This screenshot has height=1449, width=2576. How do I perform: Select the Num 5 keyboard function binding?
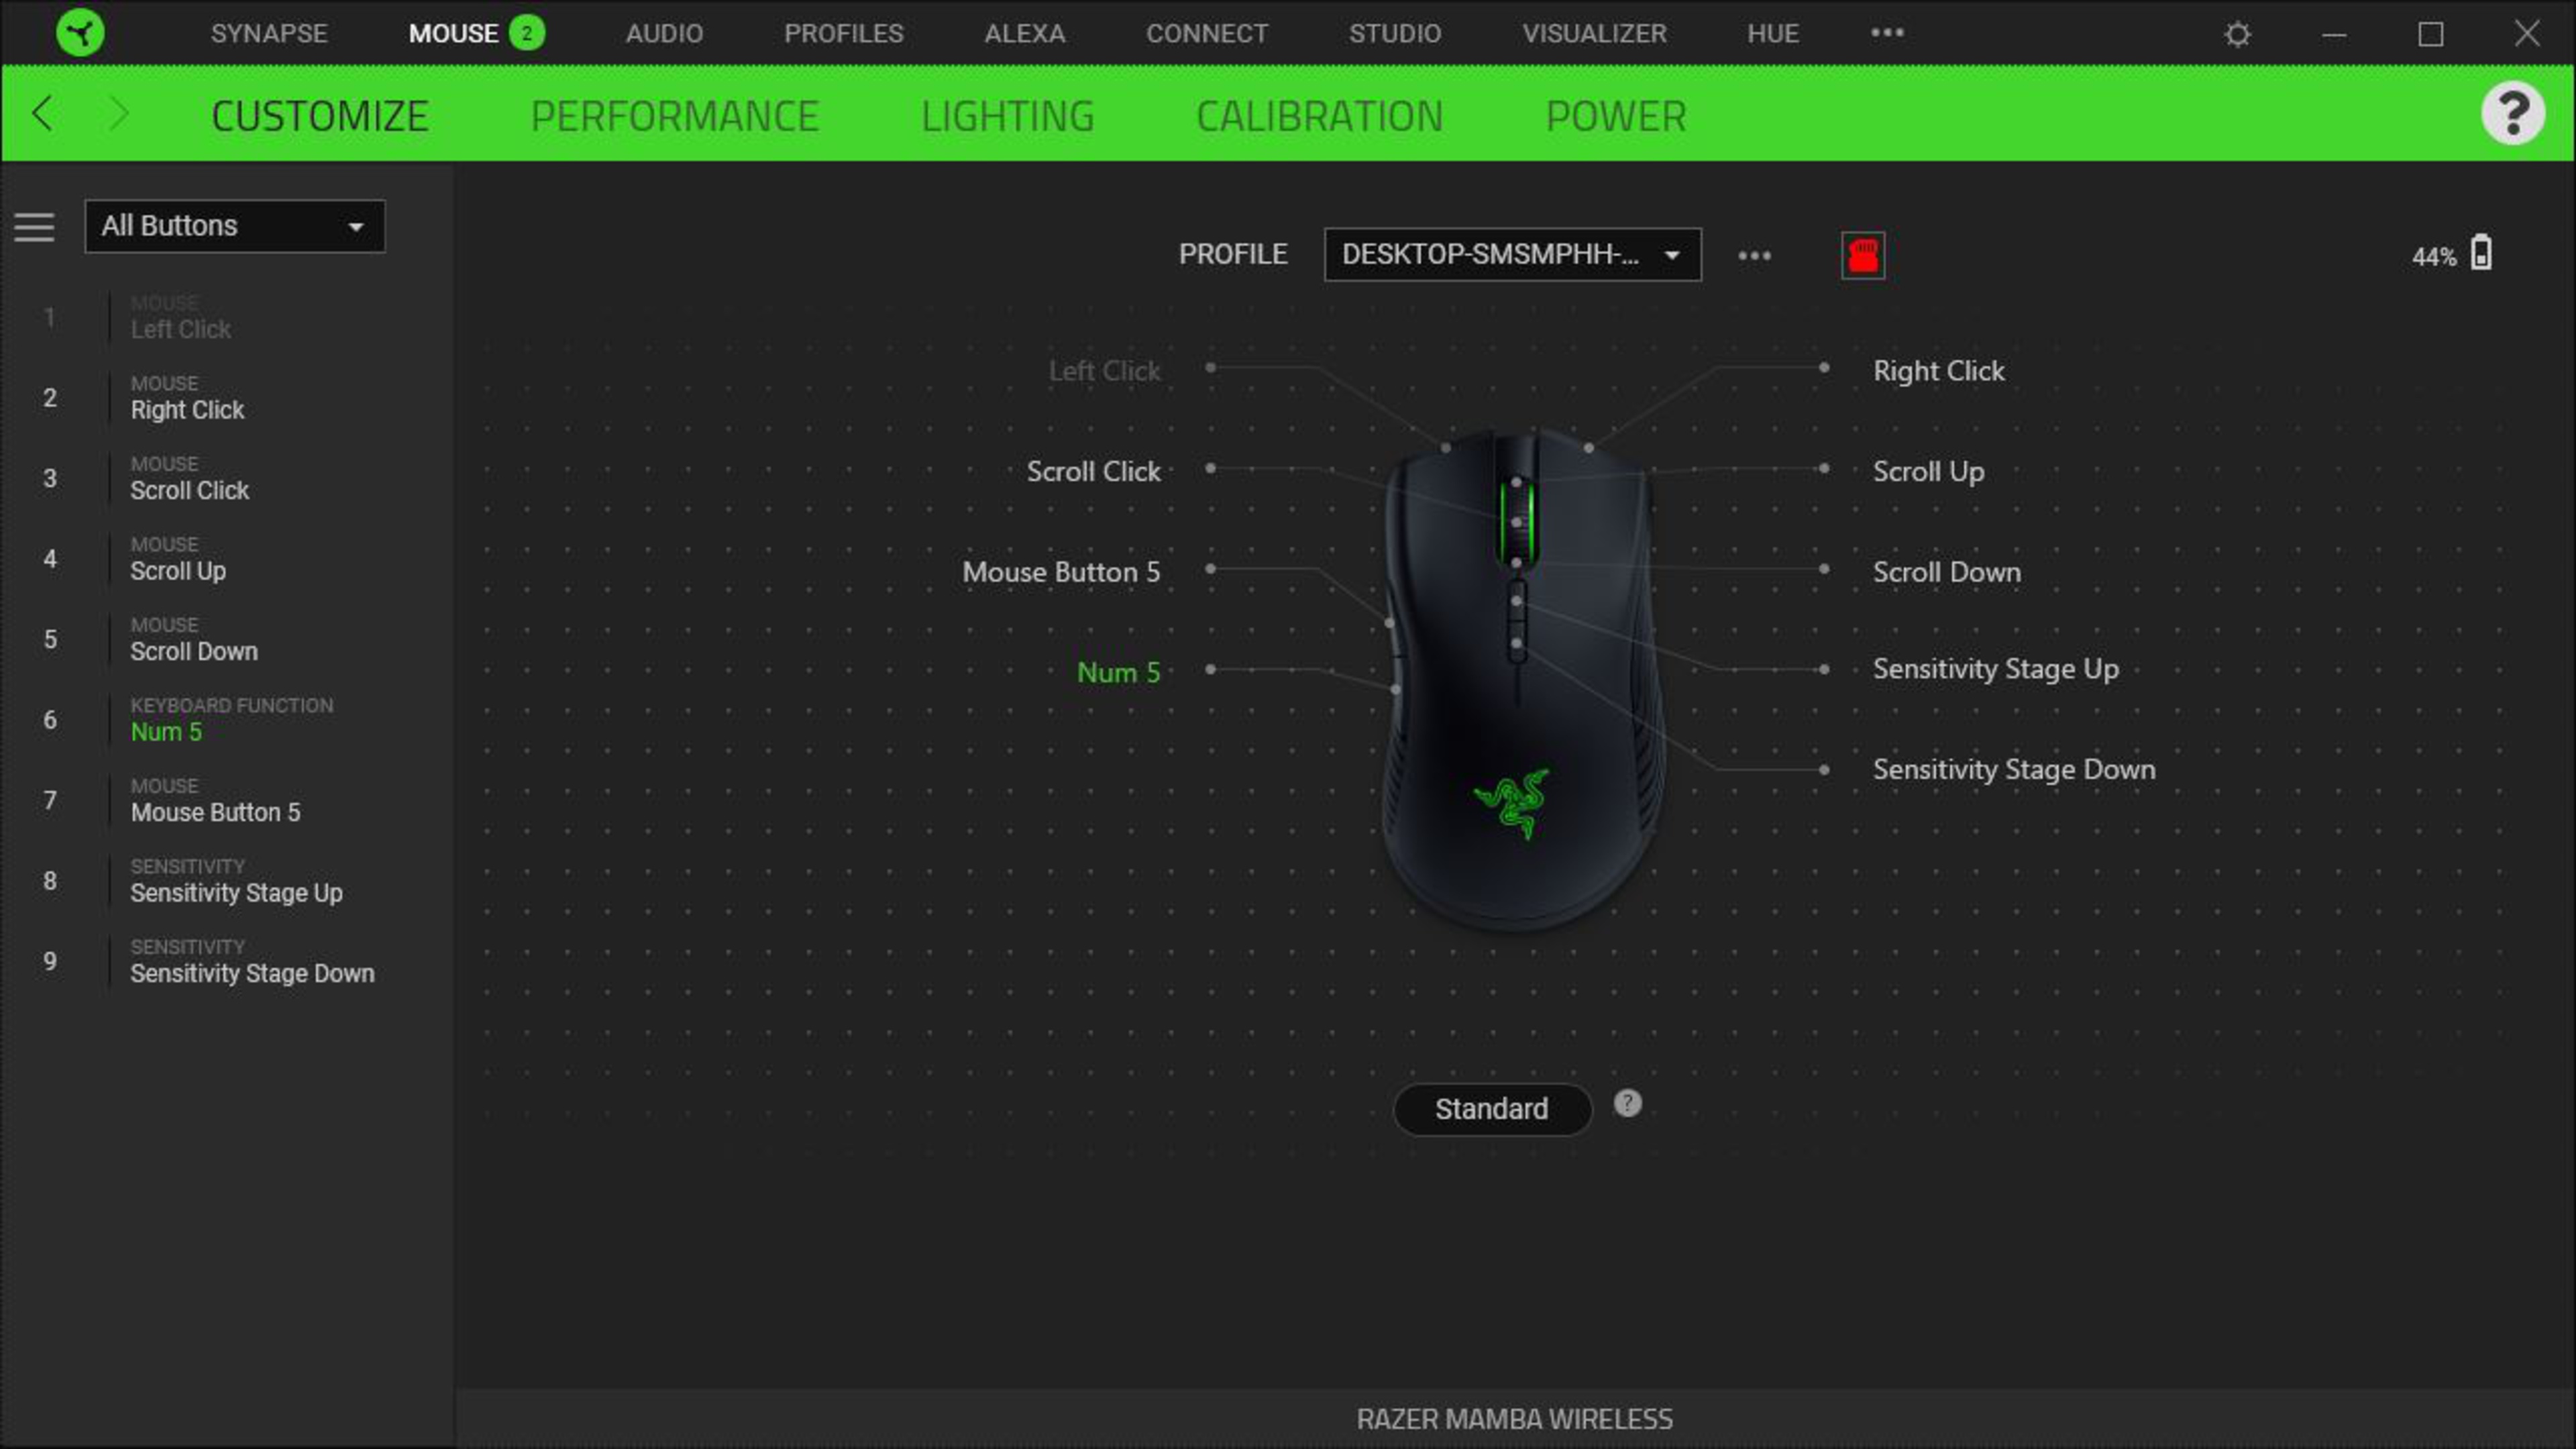[230, 720]
